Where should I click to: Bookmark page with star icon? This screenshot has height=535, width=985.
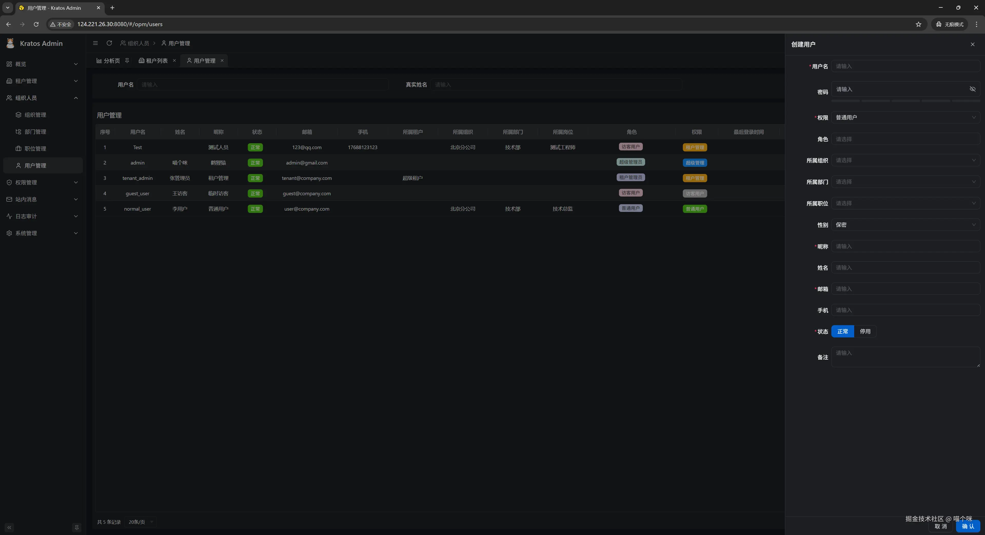[x=918, y=24]
